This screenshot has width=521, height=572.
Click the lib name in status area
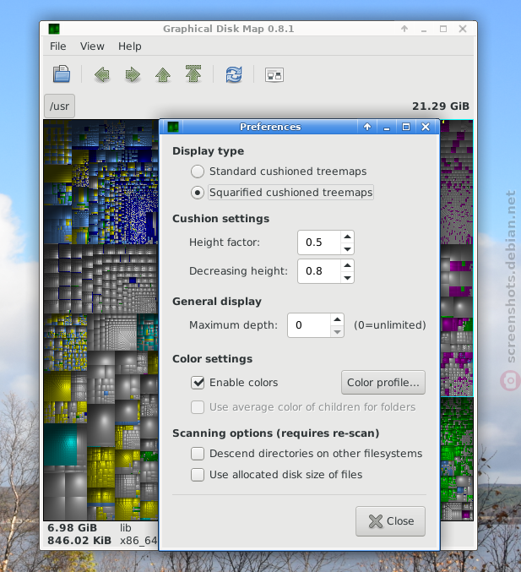click(x=126, y=528)
